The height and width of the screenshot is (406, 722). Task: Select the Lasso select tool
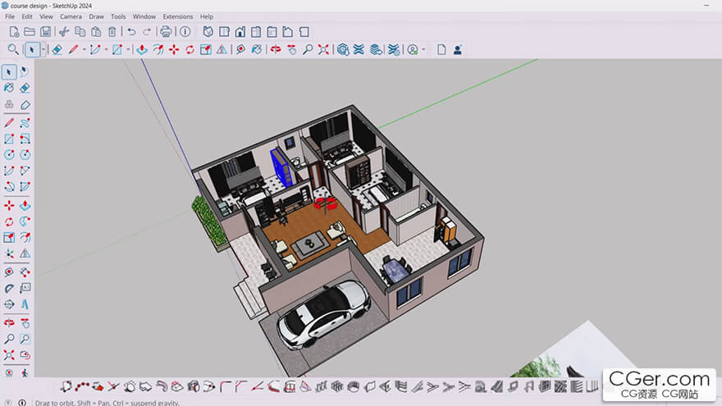coord(24,72)
